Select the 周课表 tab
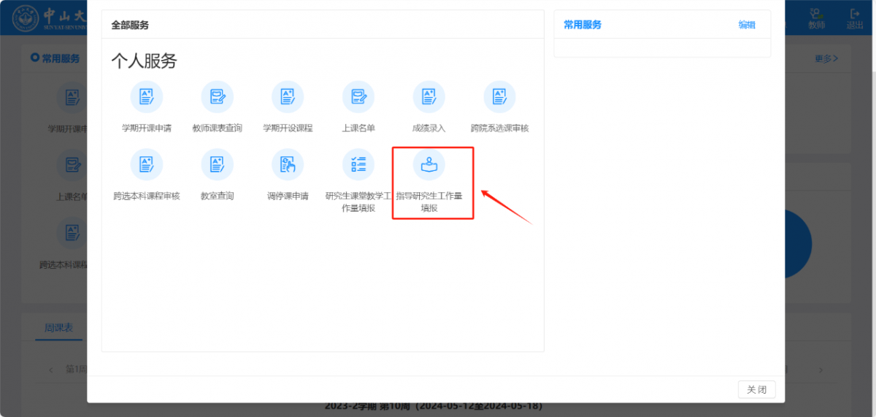 tap(58, 328)
